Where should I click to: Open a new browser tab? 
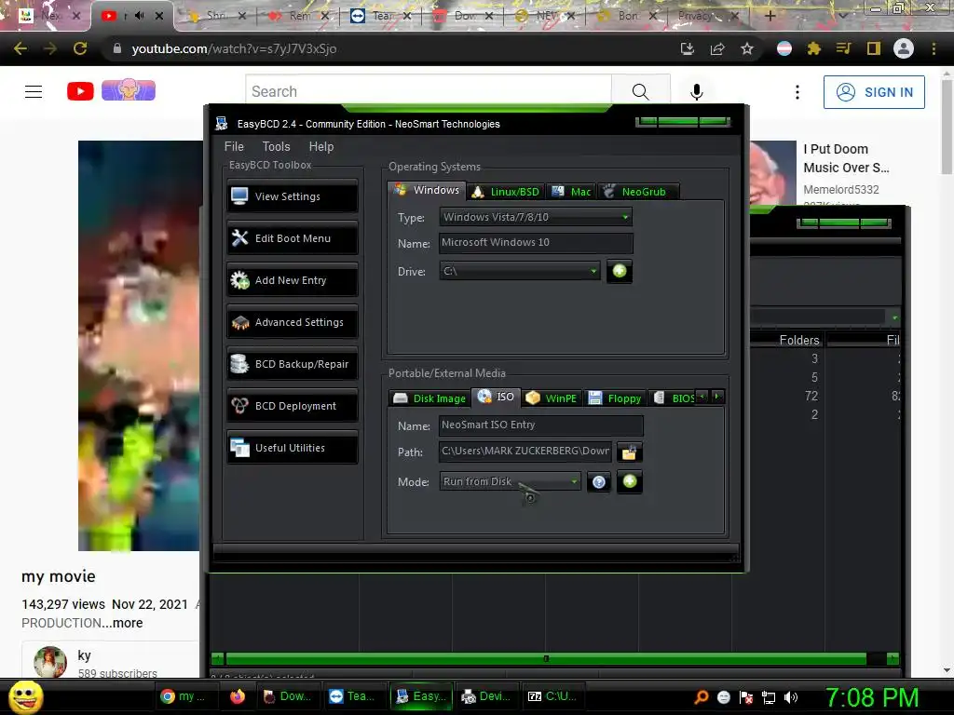(770, 16)
